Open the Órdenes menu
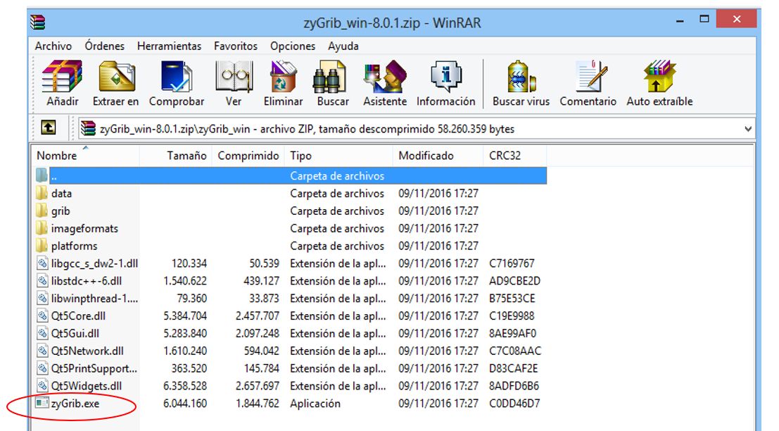 coord(104,46)
